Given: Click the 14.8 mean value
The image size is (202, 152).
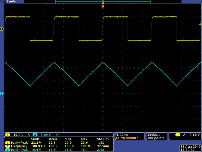Looking at the screenshot, I should pos(52,150).
